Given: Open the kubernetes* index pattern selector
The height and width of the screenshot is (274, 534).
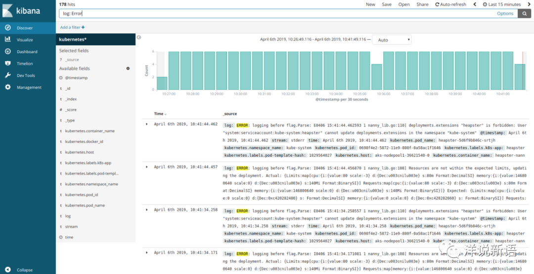Looking at the screenshot, I should click(96, 39).
